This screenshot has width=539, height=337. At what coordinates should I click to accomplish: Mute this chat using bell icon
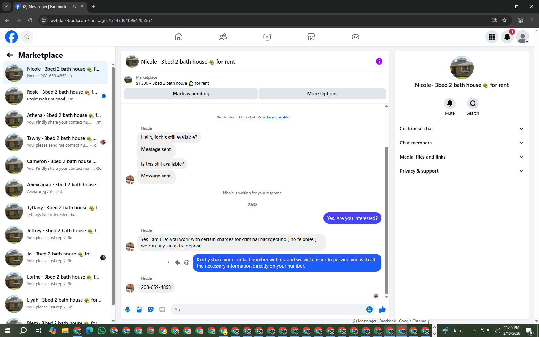(x=450, y=103)
